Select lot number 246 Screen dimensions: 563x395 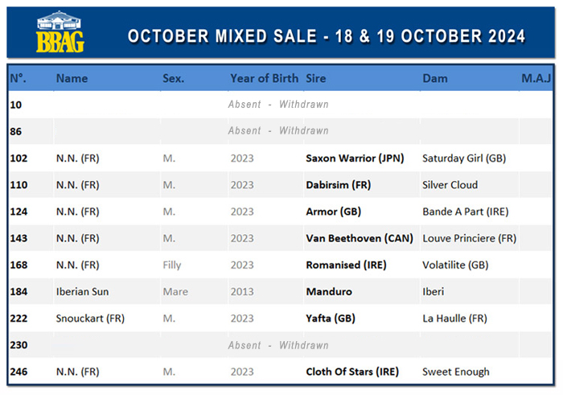[x=18, y=372]
